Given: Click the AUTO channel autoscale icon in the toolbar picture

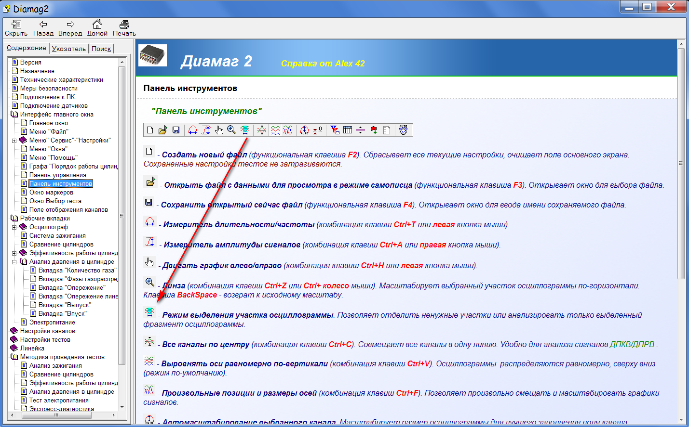Looking at the screenshot, I should (305, 130).
